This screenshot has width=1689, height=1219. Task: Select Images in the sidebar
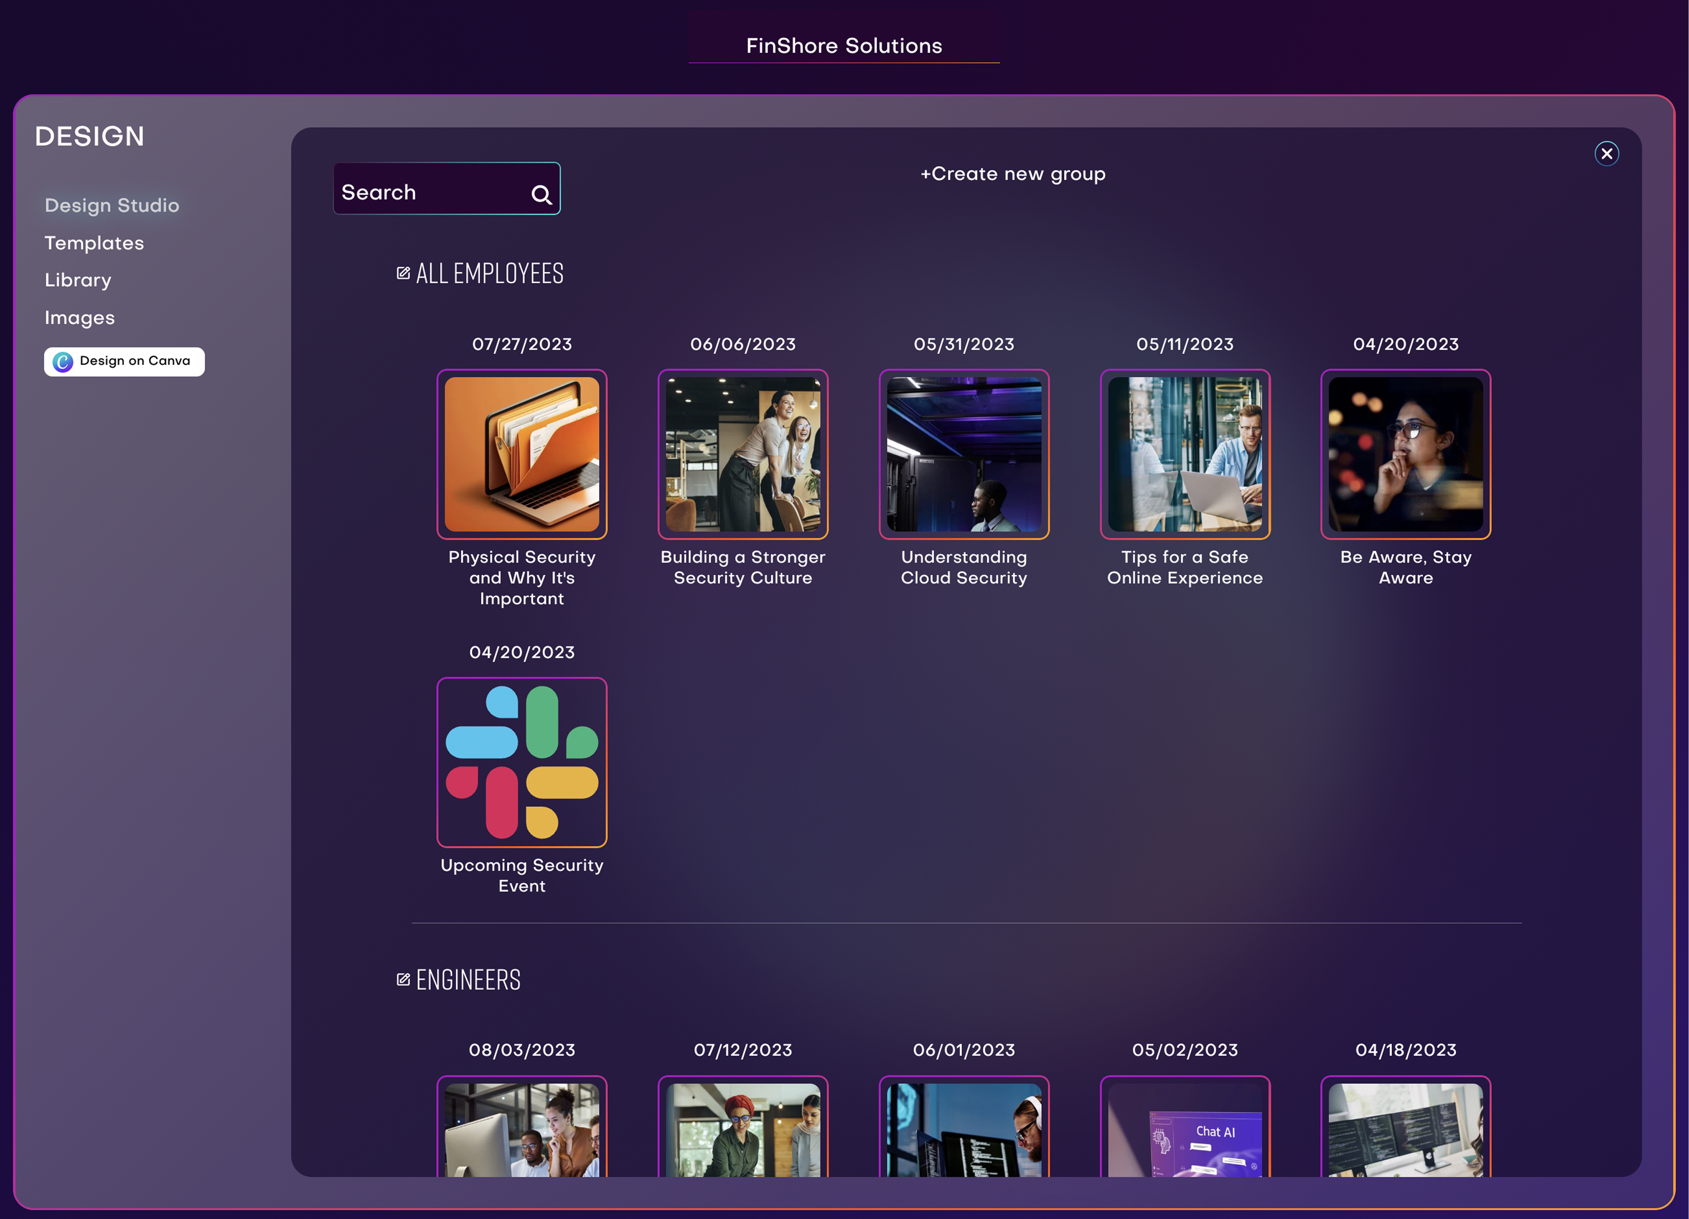79,318
